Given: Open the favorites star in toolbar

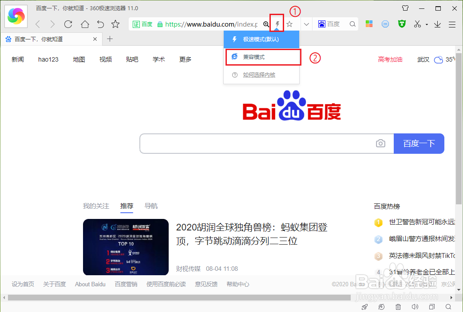Looking at the screenshot, I should pyautogui.click(x=115, y=24).
